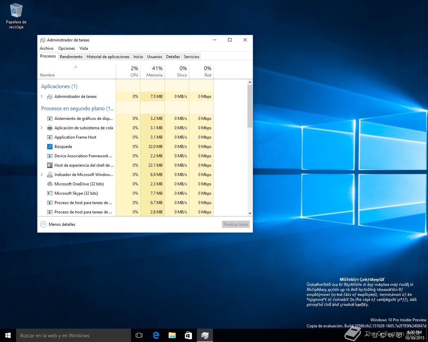The image size is (428, 342).
Task: Click the 6.9 MB memory cell
Action: pyautogui.click(x=152, y=175)
